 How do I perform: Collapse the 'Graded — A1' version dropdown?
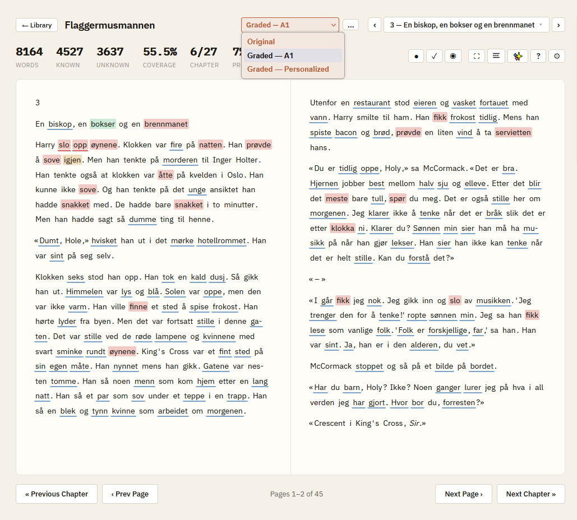coord(290,25)
